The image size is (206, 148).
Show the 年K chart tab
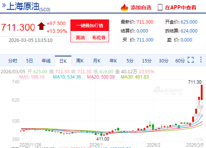click(113, 61)
